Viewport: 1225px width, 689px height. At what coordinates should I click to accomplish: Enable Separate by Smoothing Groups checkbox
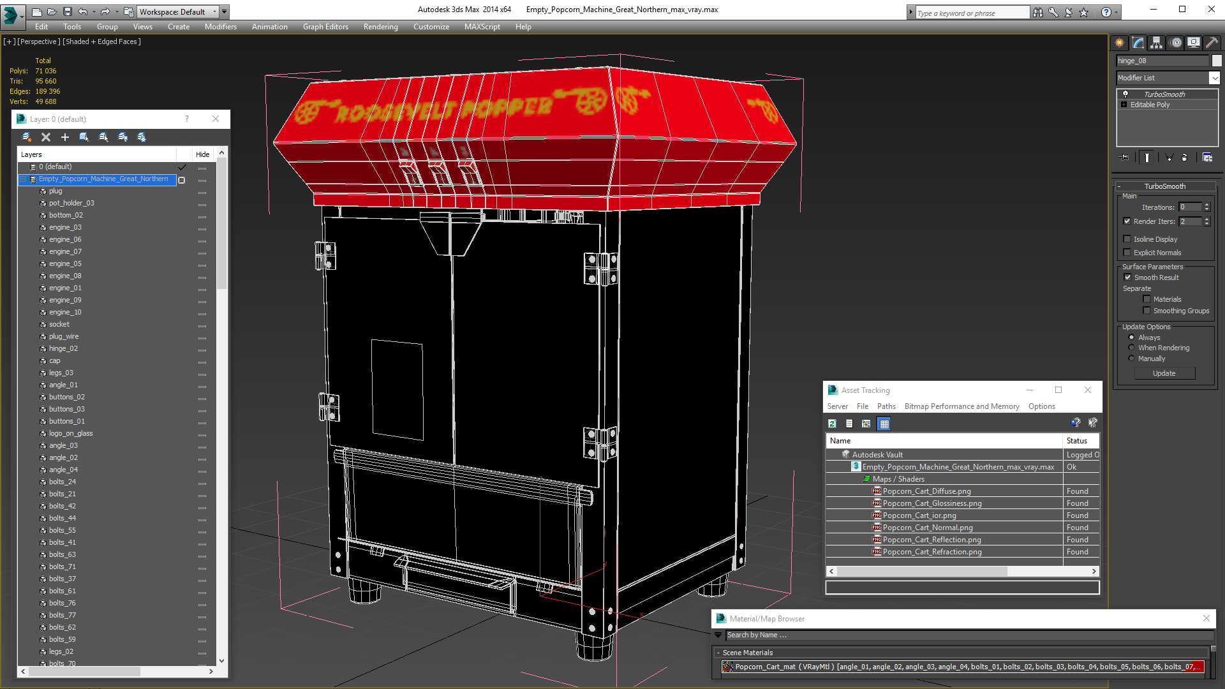(1147, 311)
